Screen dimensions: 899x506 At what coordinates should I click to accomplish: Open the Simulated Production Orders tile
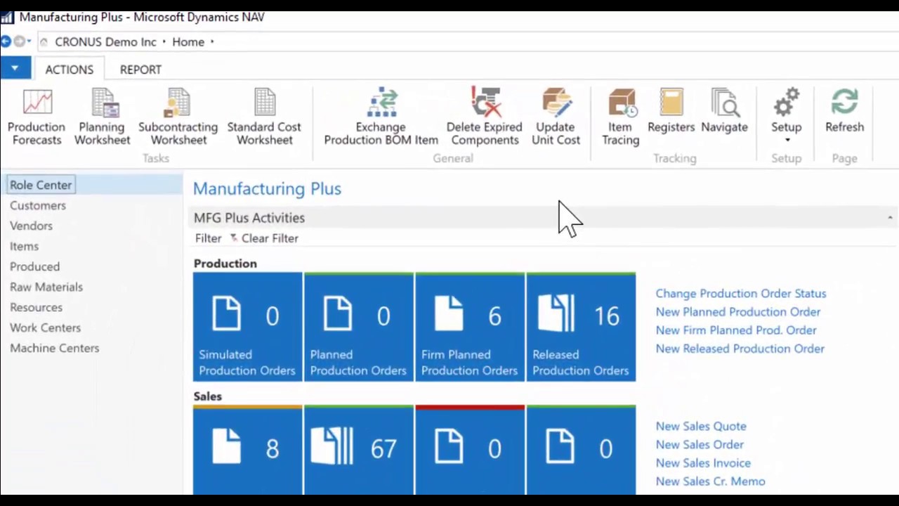pyautogui.click(x=247, y=327)
